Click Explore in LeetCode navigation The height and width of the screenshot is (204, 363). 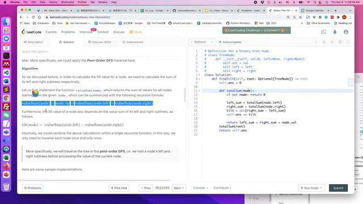(x=51, y=32)
